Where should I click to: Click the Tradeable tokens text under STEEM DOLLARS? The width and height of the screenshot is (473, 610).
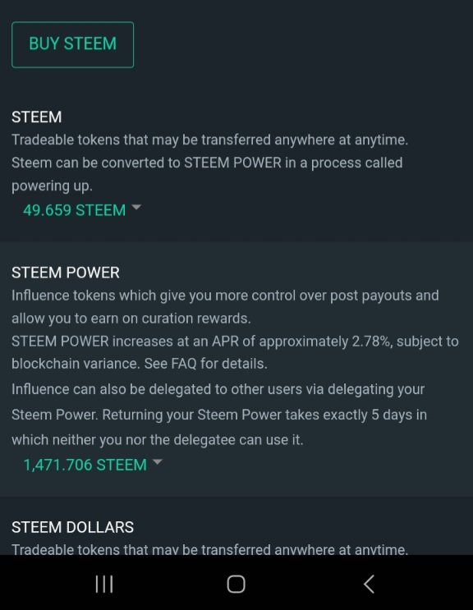coord(210,549)
